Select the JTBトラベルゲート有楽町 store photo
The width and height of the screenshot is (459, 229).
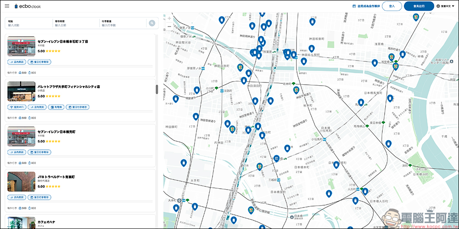pos(21,181)
